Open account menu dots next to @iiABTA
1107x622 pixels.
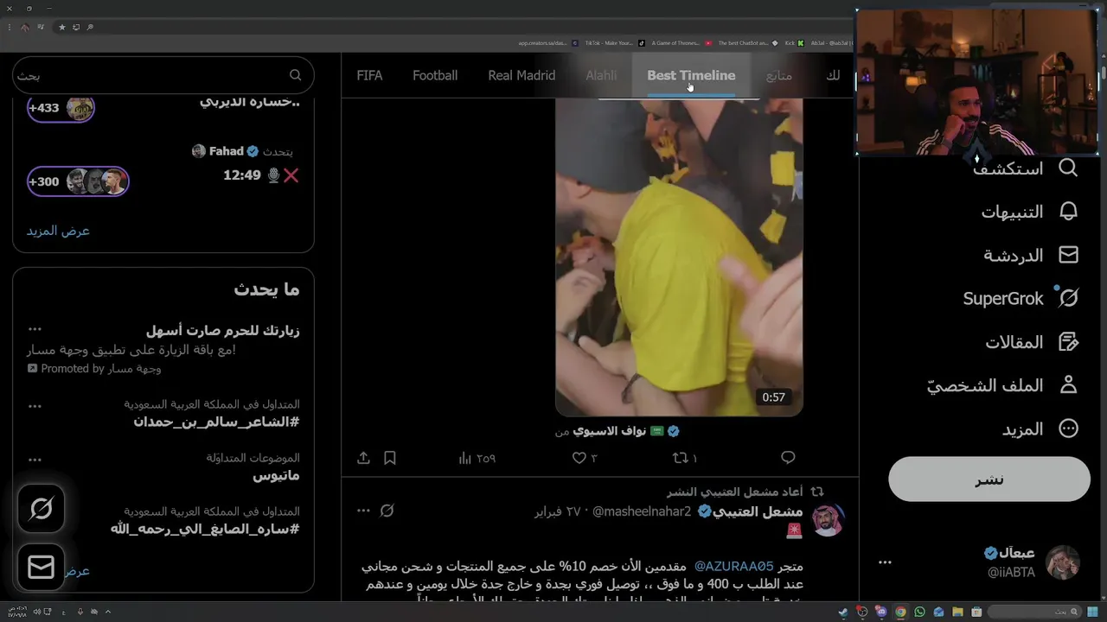[x=885, y=562]
